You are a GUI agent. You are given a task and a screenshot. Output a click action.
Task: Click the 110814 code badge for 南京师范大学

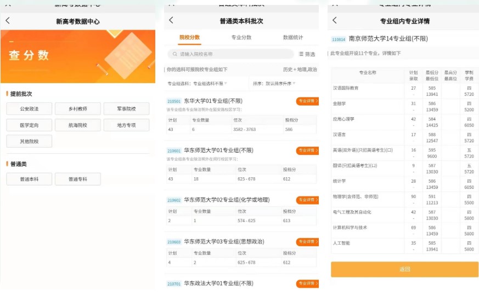click(339, 39)
